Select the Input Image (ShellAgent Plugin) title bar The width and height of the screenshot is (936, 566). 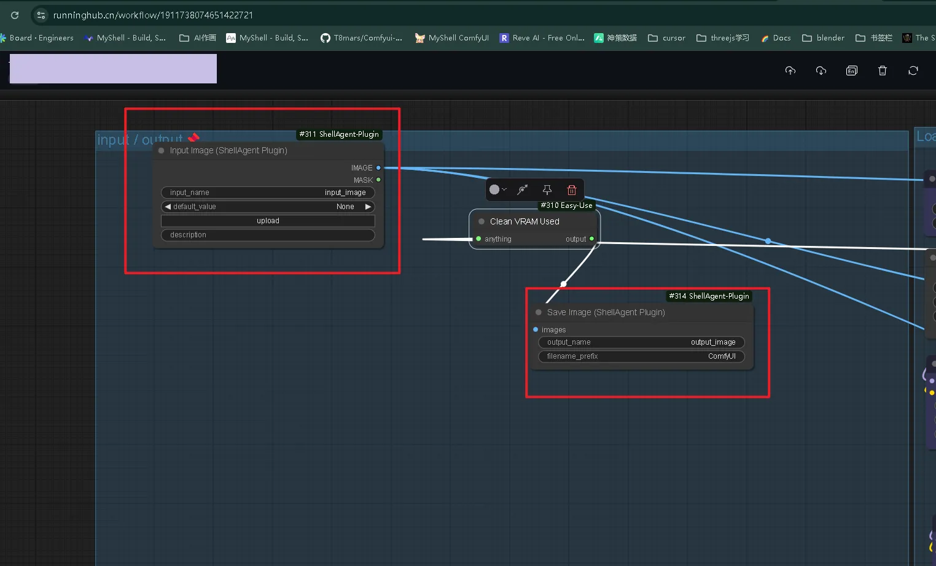[x=268, y=150]
